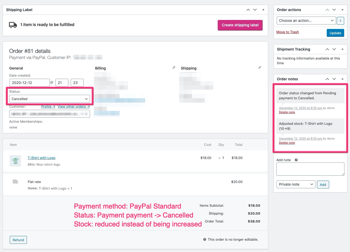Run the chosen order action via the arrow button
Image resolution: width=350 pixels, height=252 pixels.
pyautogui.click(x=340, y=21)
